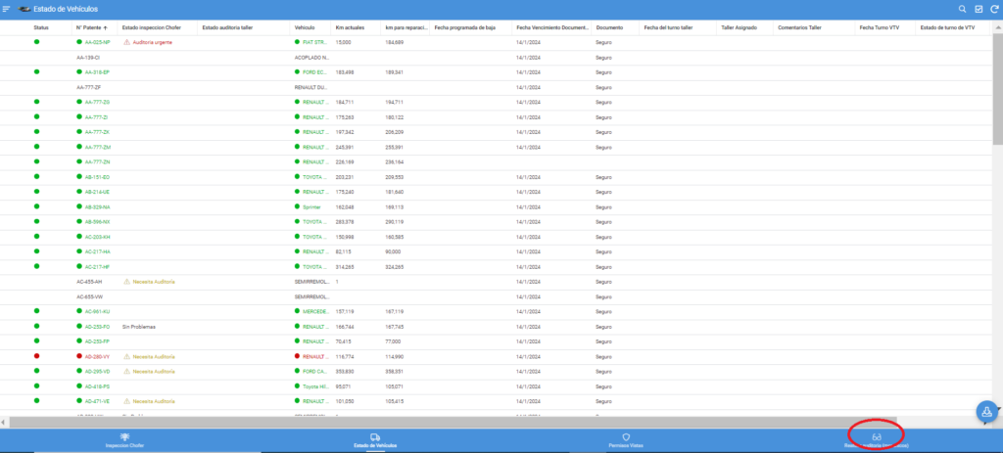
Task: Open the hamburger menu
Action: 8,9
